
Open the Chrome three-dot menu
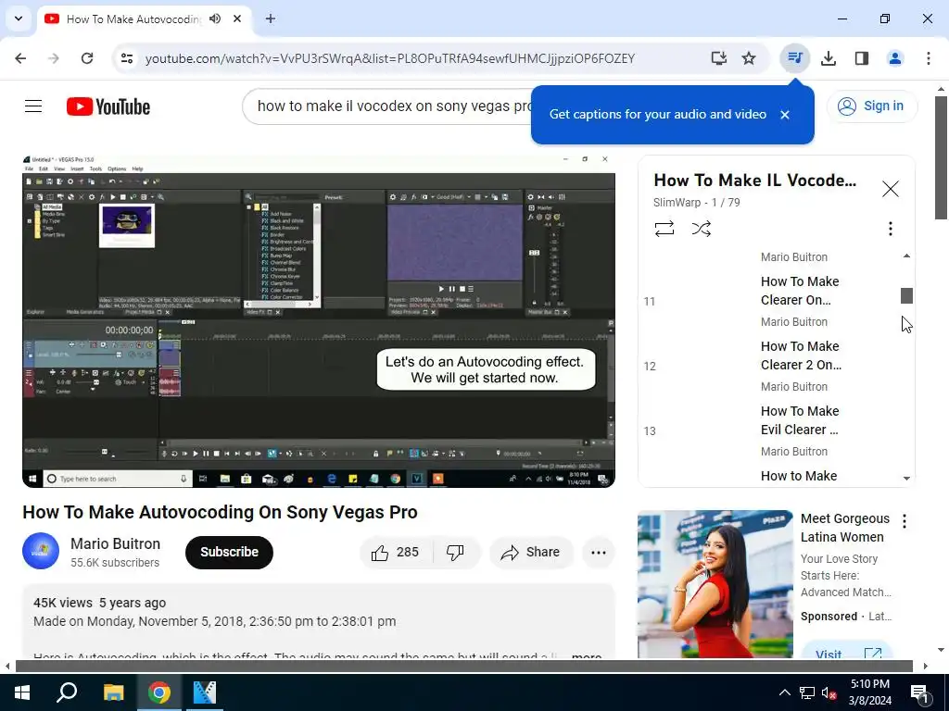pos(929,58)
